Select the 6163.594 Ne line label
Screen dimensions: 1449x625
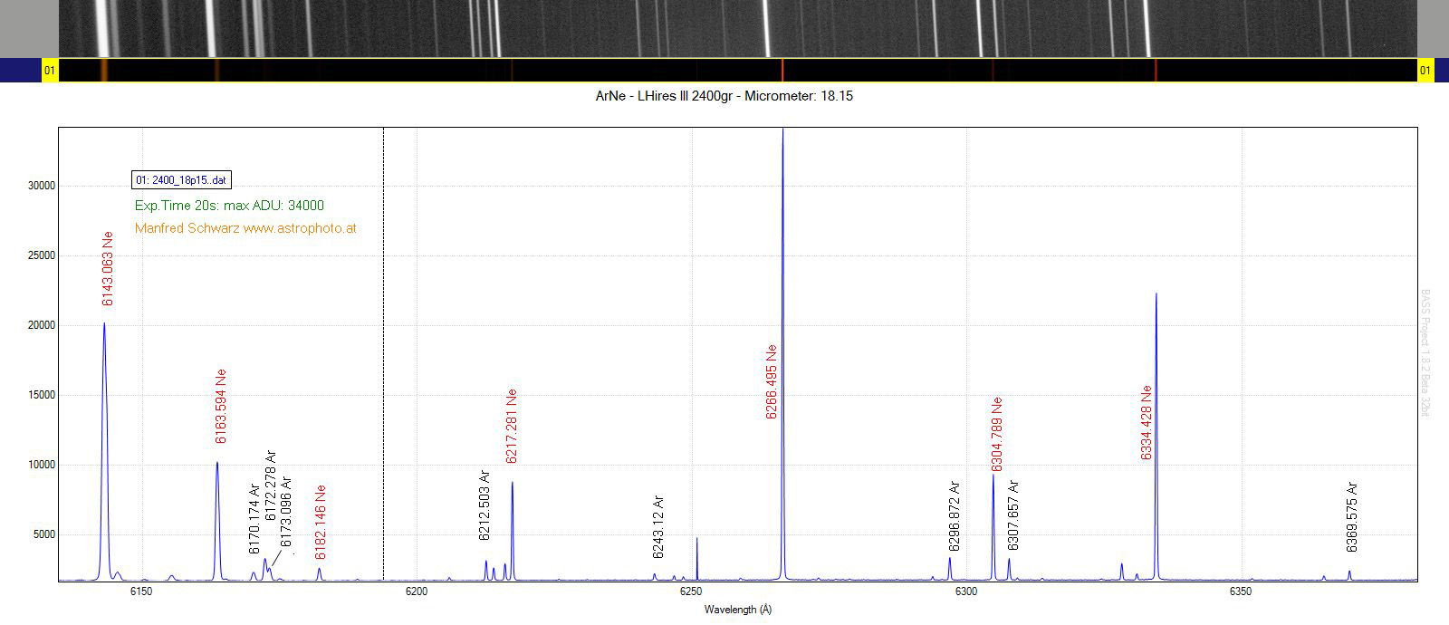click(221, 406)
